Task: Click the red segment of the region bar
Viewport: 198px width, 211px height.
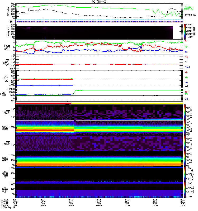Action: tap(43, 103)
